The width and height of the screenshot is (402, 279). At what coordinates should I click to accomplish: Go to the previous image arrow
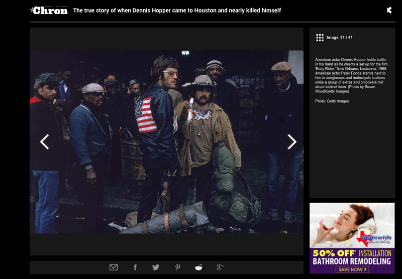pyautogui.click(x=44, y=142)
